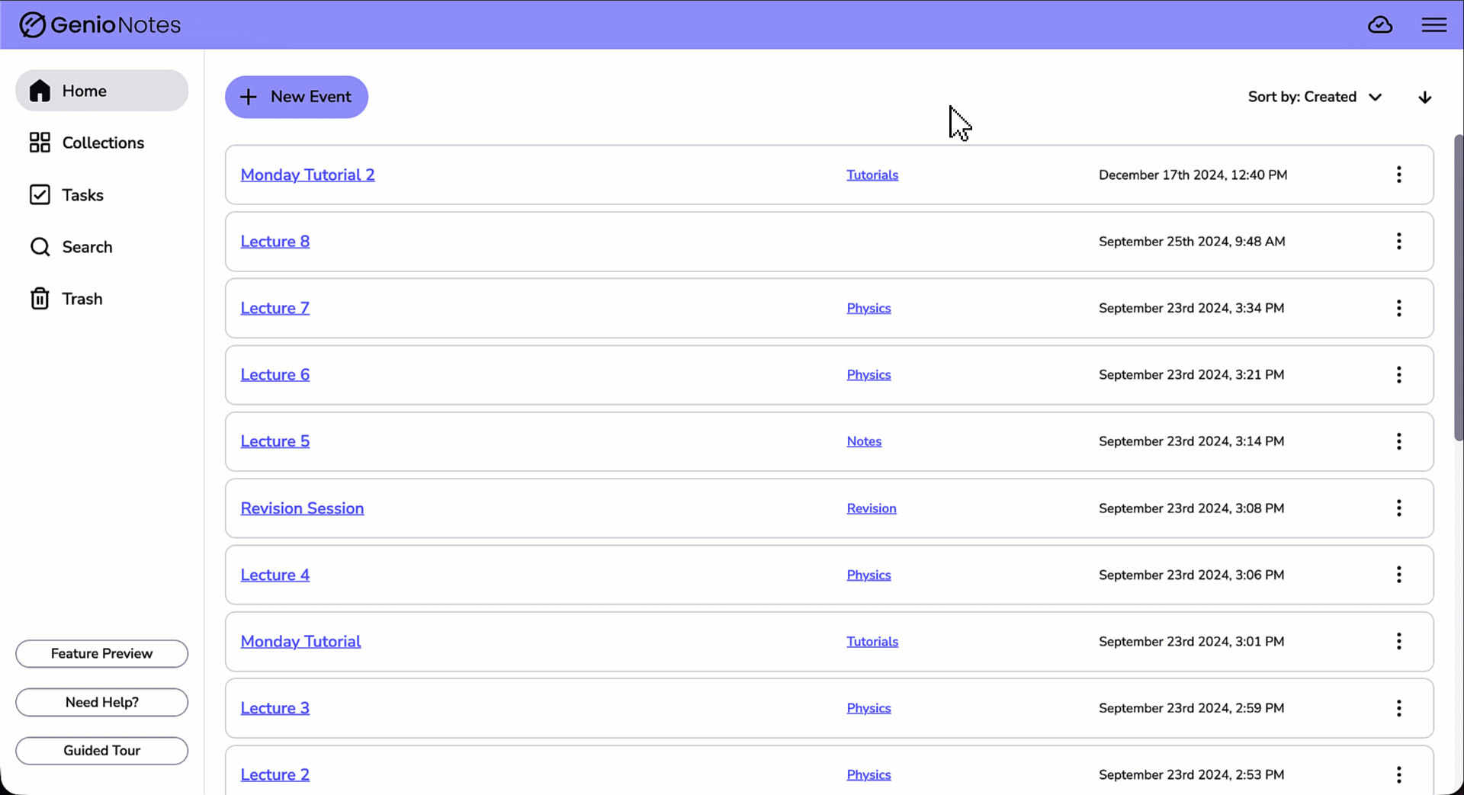Image resolution: width=1464 pixels, height=795 pixels.
Task: Open the Monday Tutorial event
Action: pos(300,642)
